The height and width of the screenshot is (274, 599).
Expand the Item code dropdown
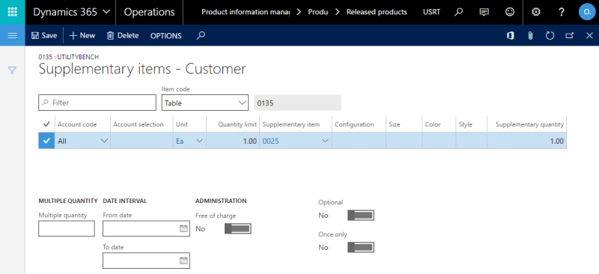(204, 103)
